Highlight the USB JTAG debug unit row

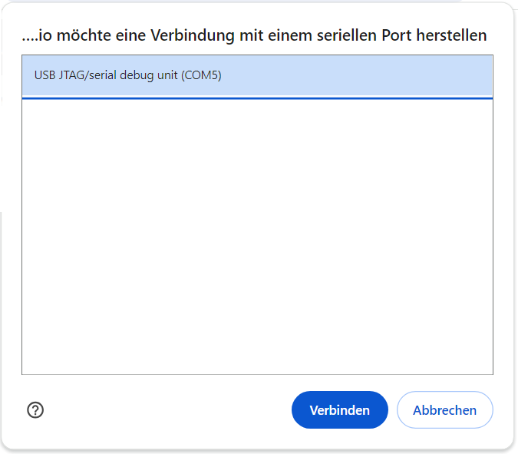257,76
